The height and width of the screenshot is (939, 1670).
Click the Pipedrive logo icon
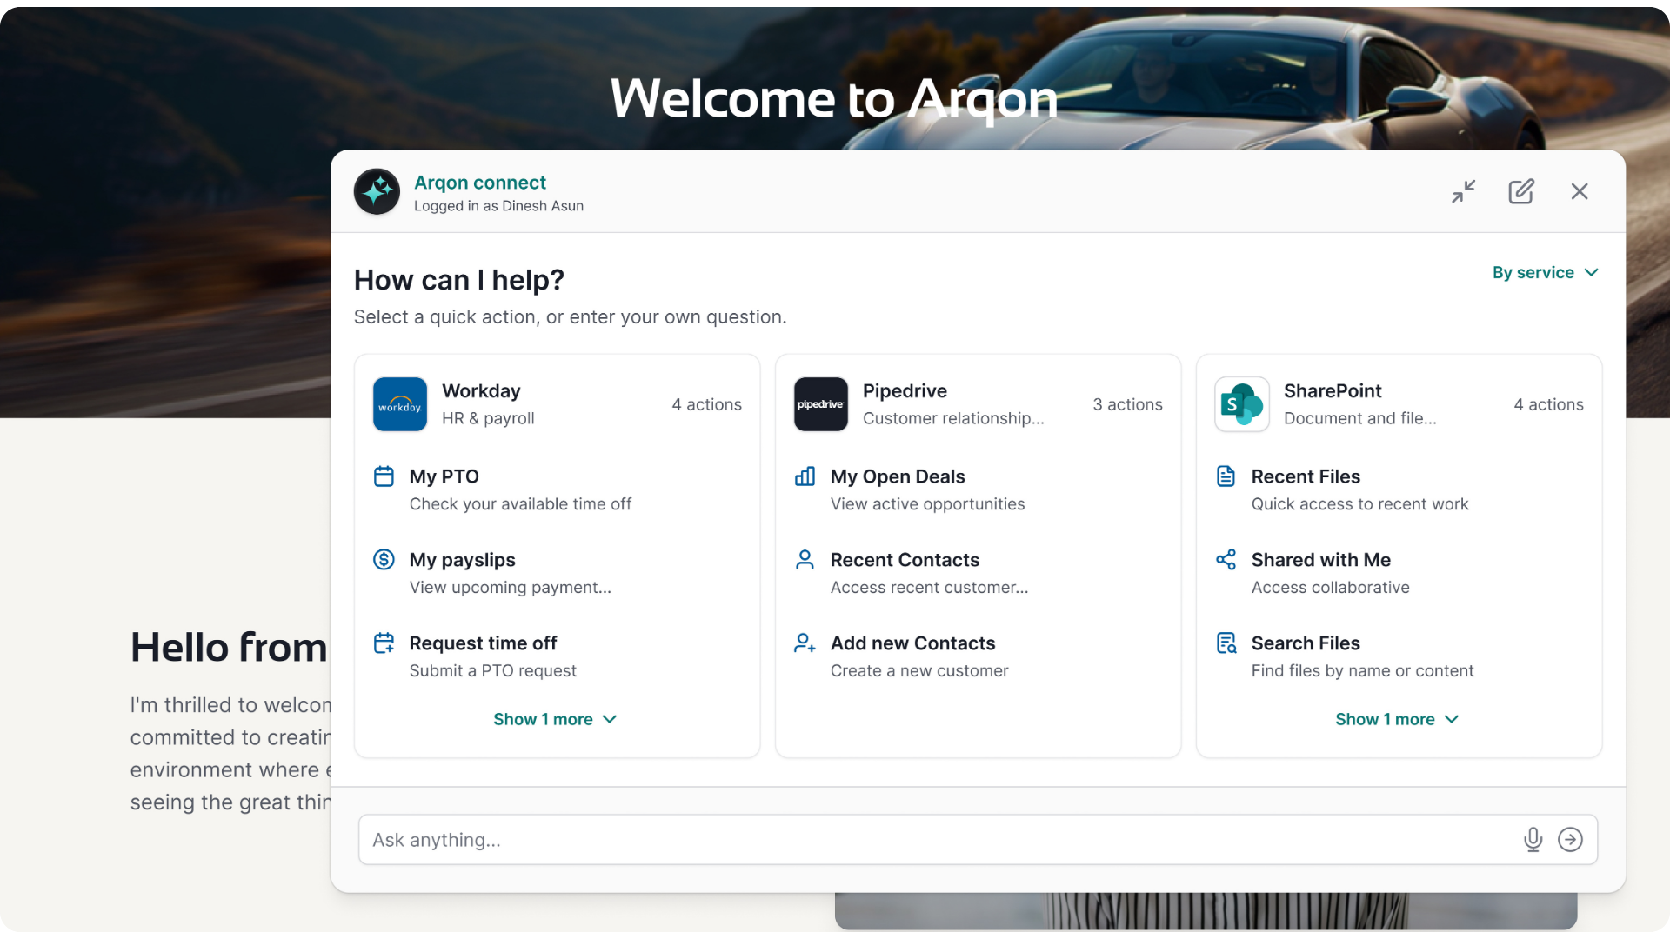click(820, 404)
